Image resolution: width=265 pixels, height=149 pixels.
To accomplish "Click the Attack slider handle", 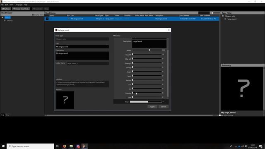I will click(x=149, y=50).
